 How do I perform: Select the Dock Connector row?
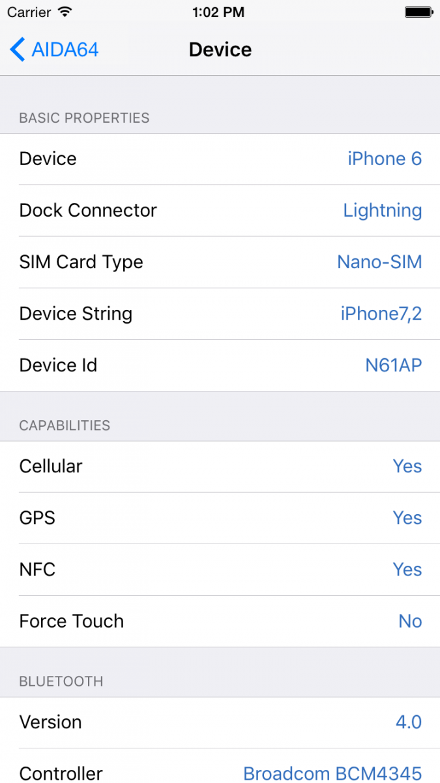(220, 211)
